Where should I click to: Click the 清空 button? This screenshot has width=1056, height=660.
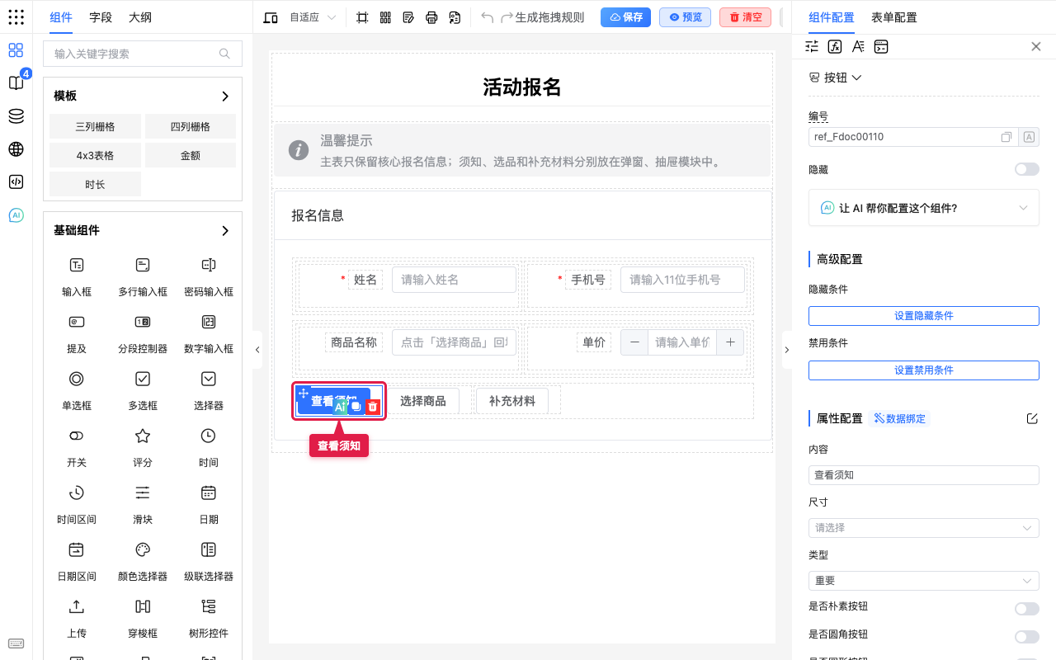pos(745,17)
